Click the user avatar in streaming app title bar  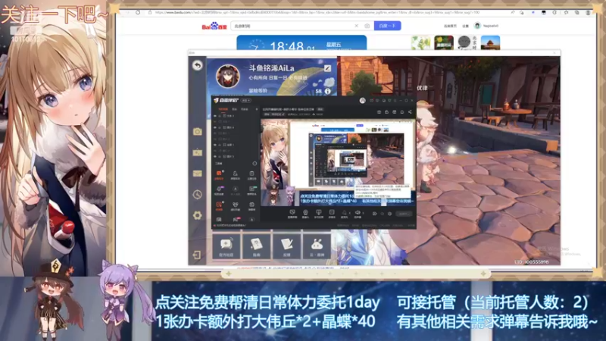pos(362,101)
